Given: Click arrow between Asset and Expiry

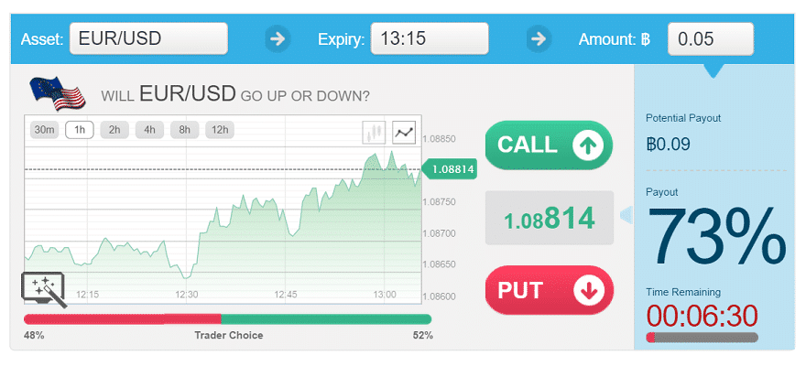Looking at the screenshot, I should (278, 39).
